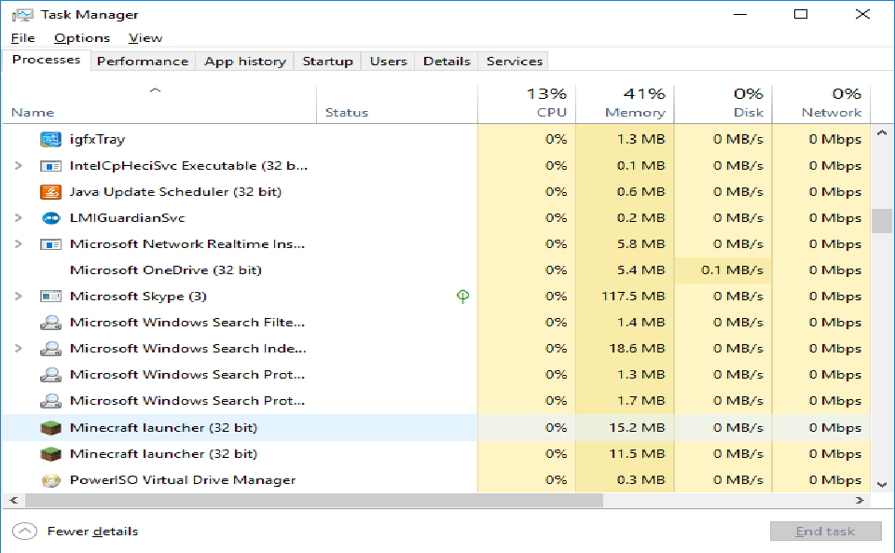Click the green leaf status icon for Skype
Image resolution: width=895 pixels, height=553 pixels.
[462, 297]
